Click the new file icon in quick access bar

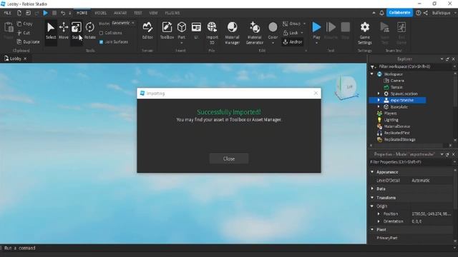(19, 13)
